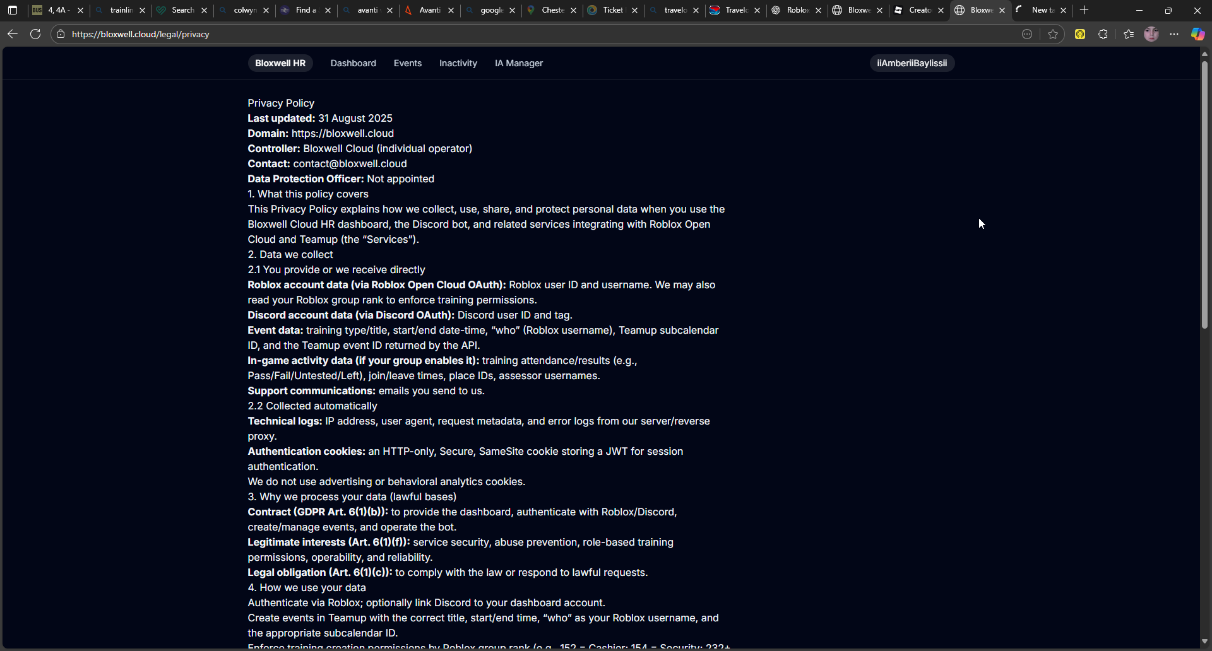Close the 'Creato' tab

point(941,11)
